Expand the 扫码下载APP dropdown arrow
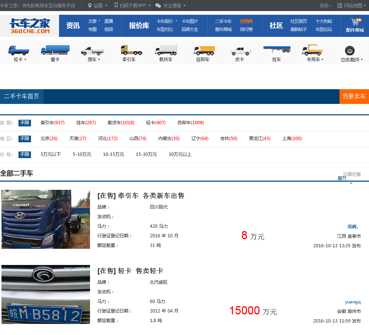This screenshot has width=369, height=335. (x=149, y=6)
